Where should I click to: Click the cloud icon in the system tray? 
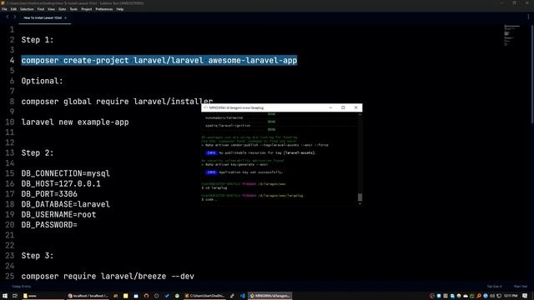pyautogui.click(x=466, y=296)
